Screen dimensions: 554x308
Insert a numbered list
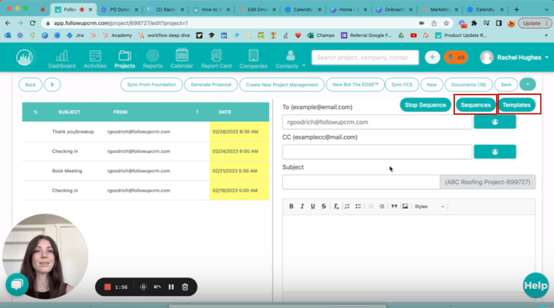pyautogui.click(x=347, y=207)
